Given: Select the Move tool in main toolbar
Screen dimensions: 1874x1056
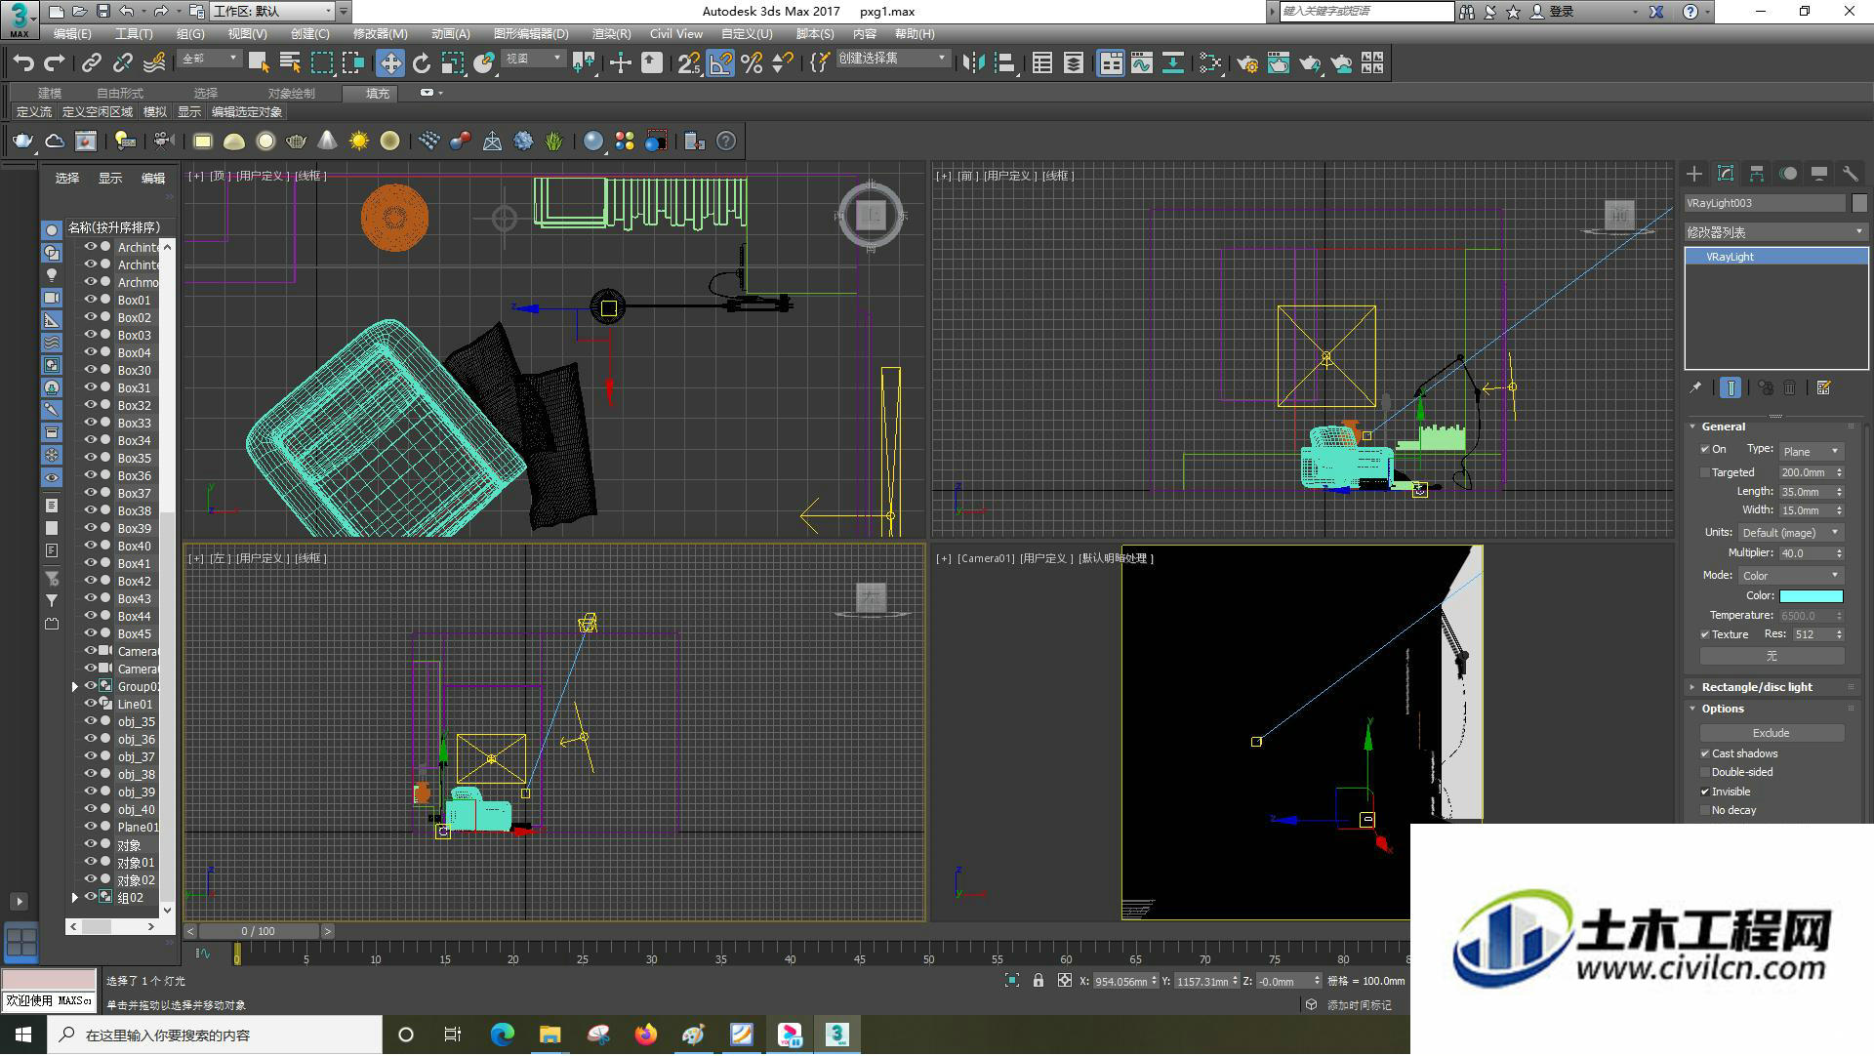Looking at the screenshot, I should click(x=389, y=63).
